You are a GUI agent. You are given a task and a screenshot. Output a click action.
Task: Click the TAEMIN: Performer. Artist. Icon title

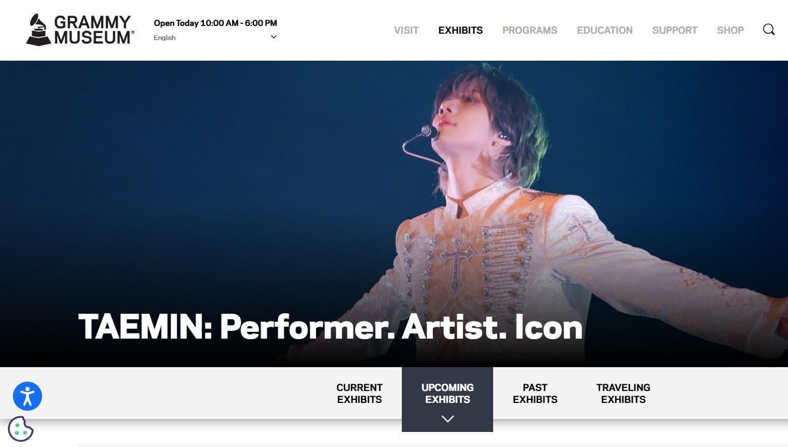330,327
